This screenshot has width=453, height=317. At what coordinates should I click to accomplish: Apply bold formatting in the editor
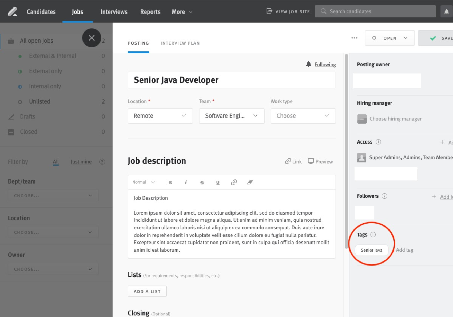[x=170, y=182]
